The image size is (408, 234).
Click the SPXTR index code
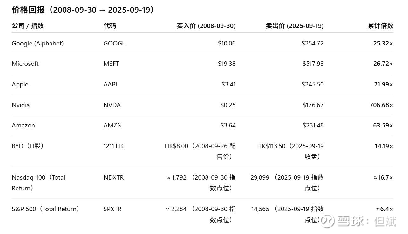coord(112,209)
